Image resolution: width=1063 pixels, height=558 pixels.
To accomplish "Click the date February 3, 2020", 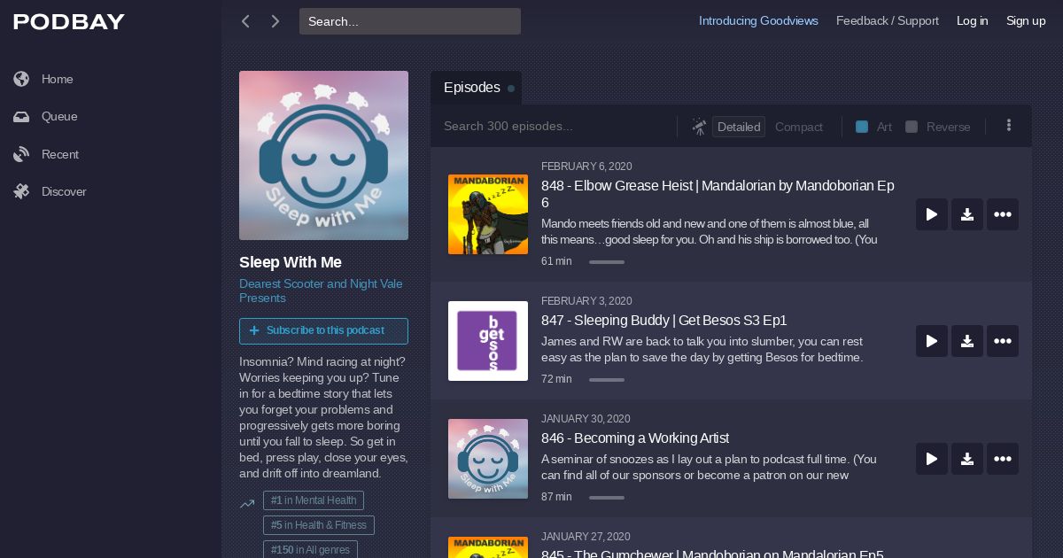I will pos(586,301).
